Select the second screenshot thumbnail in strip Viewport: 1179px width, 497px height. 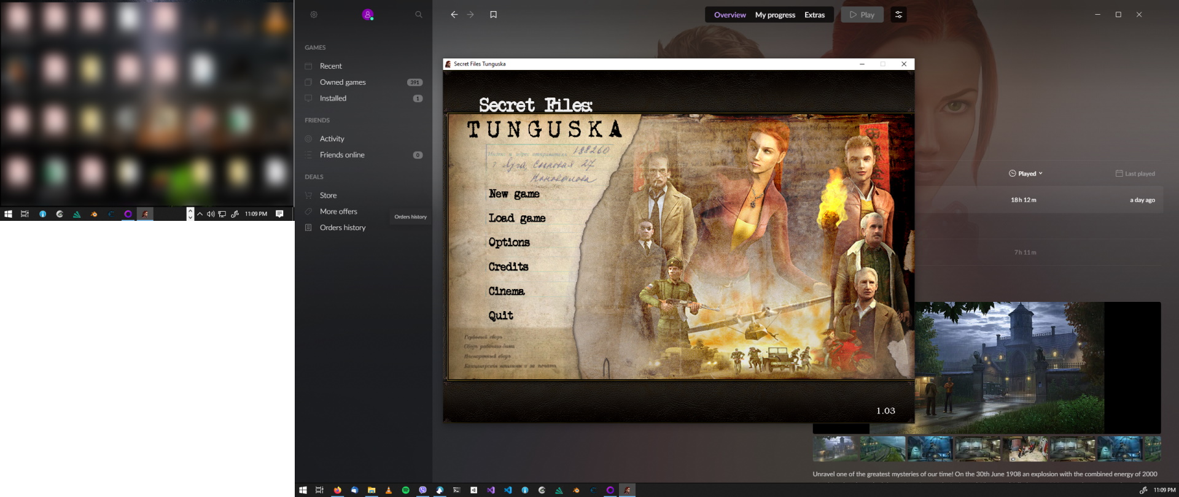point(883,449)
